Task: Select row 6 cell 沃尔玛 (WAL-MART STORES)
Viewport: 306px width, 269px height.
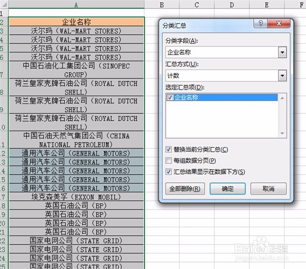Action: pyautogui.click(x=76, y=57)
